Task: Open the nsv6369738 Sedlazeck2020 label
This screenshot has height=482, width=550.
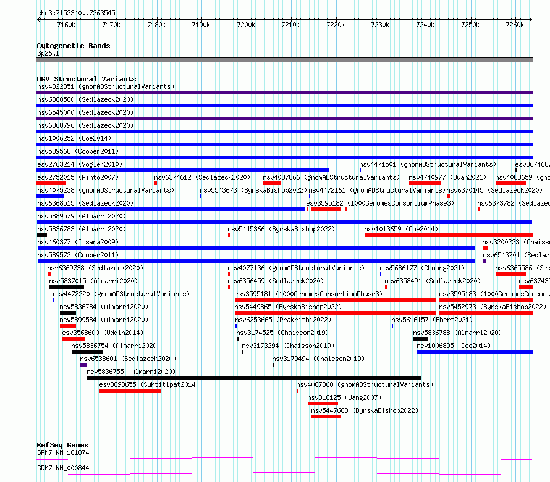Action: tap(95, 268)
